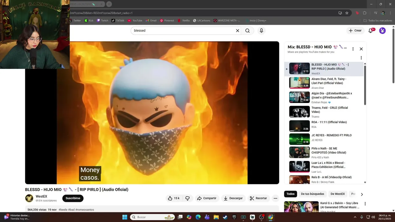Image resolution: width=395 pixels, height=222 pixels.
Task: Open Microsoft Teams from the taskbar
Action: 207,217
